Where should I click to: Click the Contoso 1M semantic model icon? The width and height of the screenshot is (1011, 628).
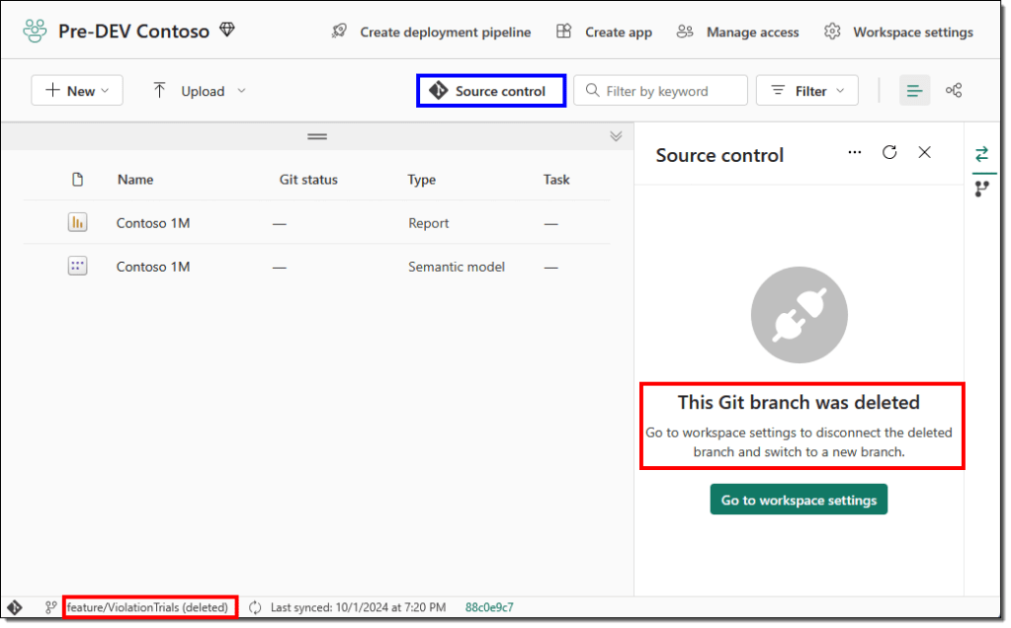click(x=77, y=267)
